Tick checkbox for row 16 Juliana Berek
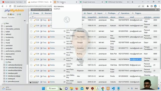161x91 pixels. click(31, 37)
